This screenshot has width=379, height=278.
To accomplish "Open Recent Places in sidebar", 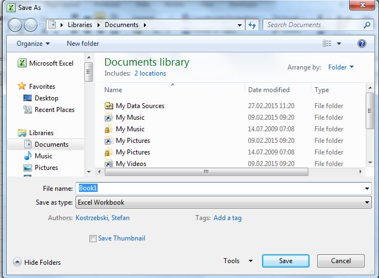I will pos(54,110).
